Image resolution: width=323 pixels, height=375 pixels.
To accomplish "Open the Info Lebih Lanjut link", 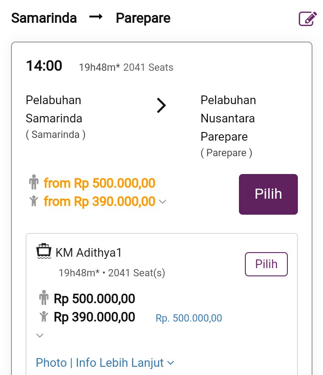I will 120,363.
